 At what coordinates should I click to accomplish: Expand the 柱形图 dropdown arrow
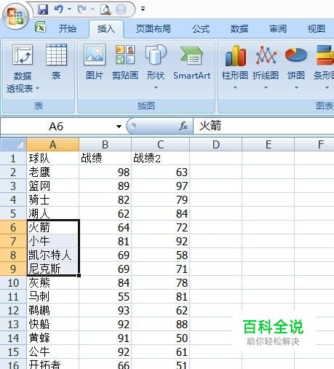[x=235, y=87]
